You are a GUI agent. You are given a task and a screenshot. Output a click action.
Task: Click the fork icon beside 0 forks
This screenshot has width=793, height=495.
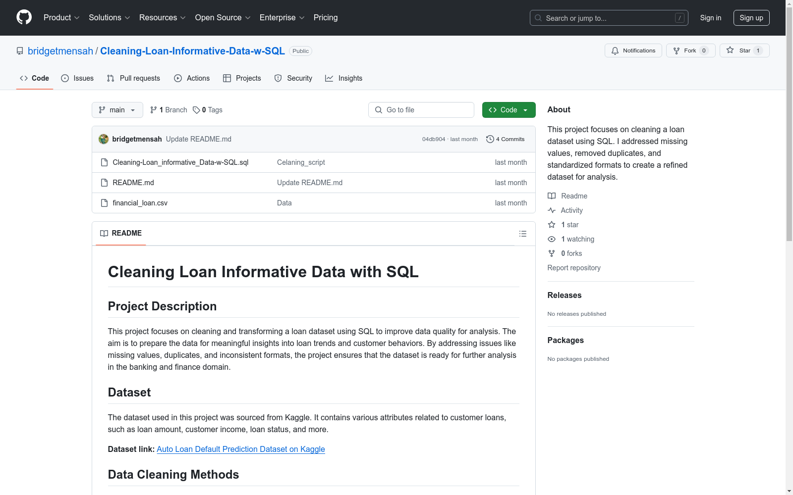pos(552,253)
